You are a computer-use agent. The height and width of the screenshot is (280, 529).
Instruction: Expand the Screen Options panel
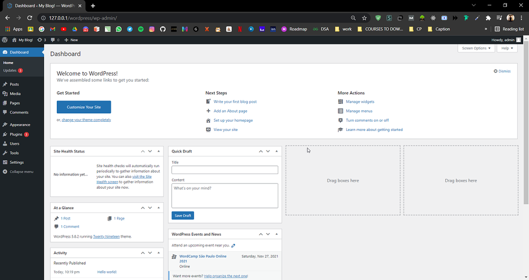[x=476, y=48]
